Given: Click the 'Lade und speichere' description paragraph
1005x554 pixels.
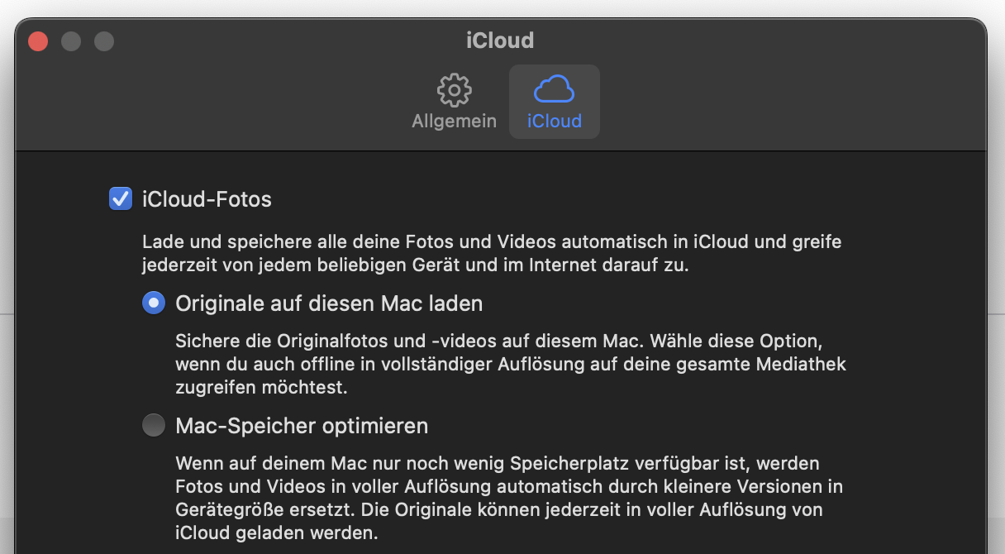Looking at the screenshot, I should pos(491,254).
